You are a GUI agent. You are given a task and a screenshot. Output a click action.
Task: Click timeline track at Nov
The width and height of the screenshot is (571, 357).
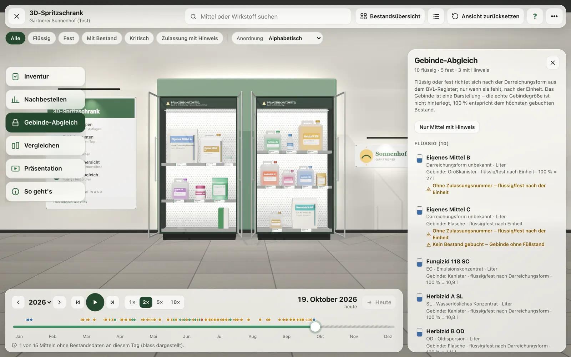[354, 327]
